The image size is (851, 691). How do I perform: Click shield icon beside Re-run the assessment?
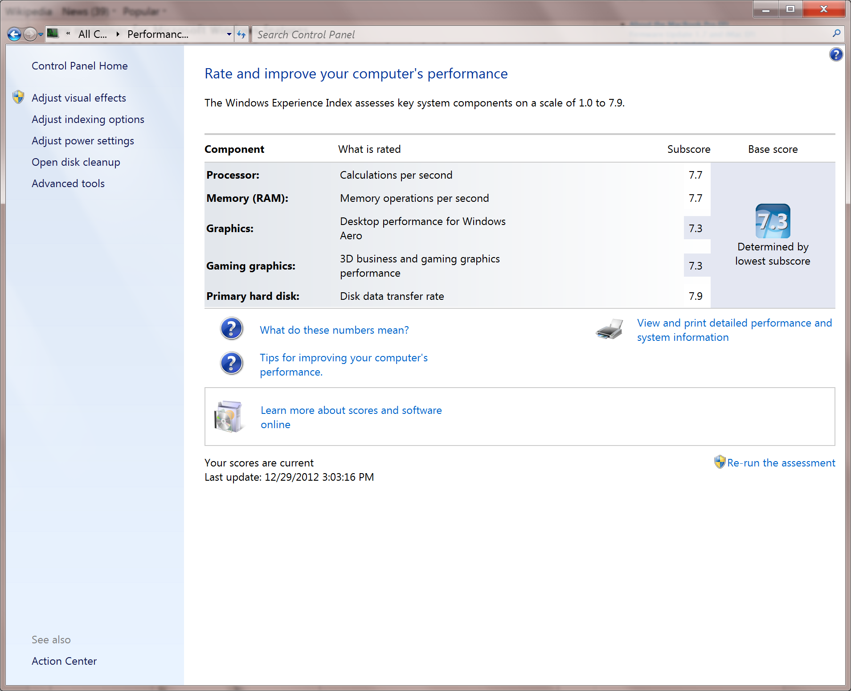click(720, 462)
